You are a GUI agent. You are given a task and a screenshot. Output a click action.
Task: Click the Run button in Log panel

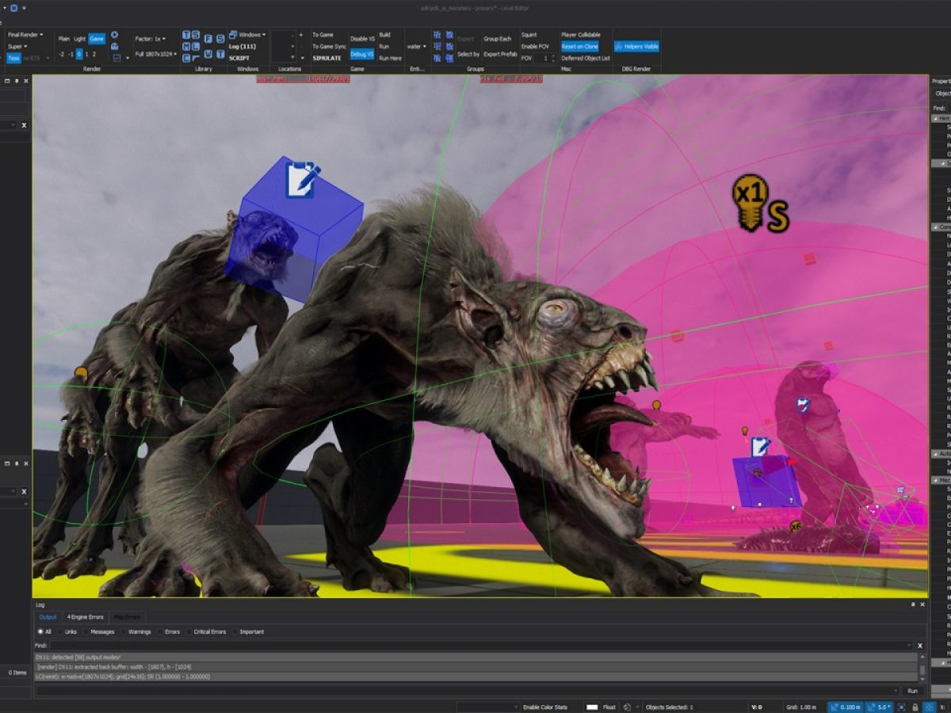click(912, 691)
